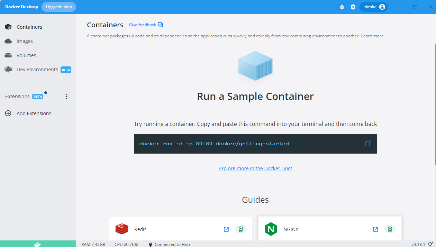Click the blue container cube illustration
436x247 pixels.
255,66
